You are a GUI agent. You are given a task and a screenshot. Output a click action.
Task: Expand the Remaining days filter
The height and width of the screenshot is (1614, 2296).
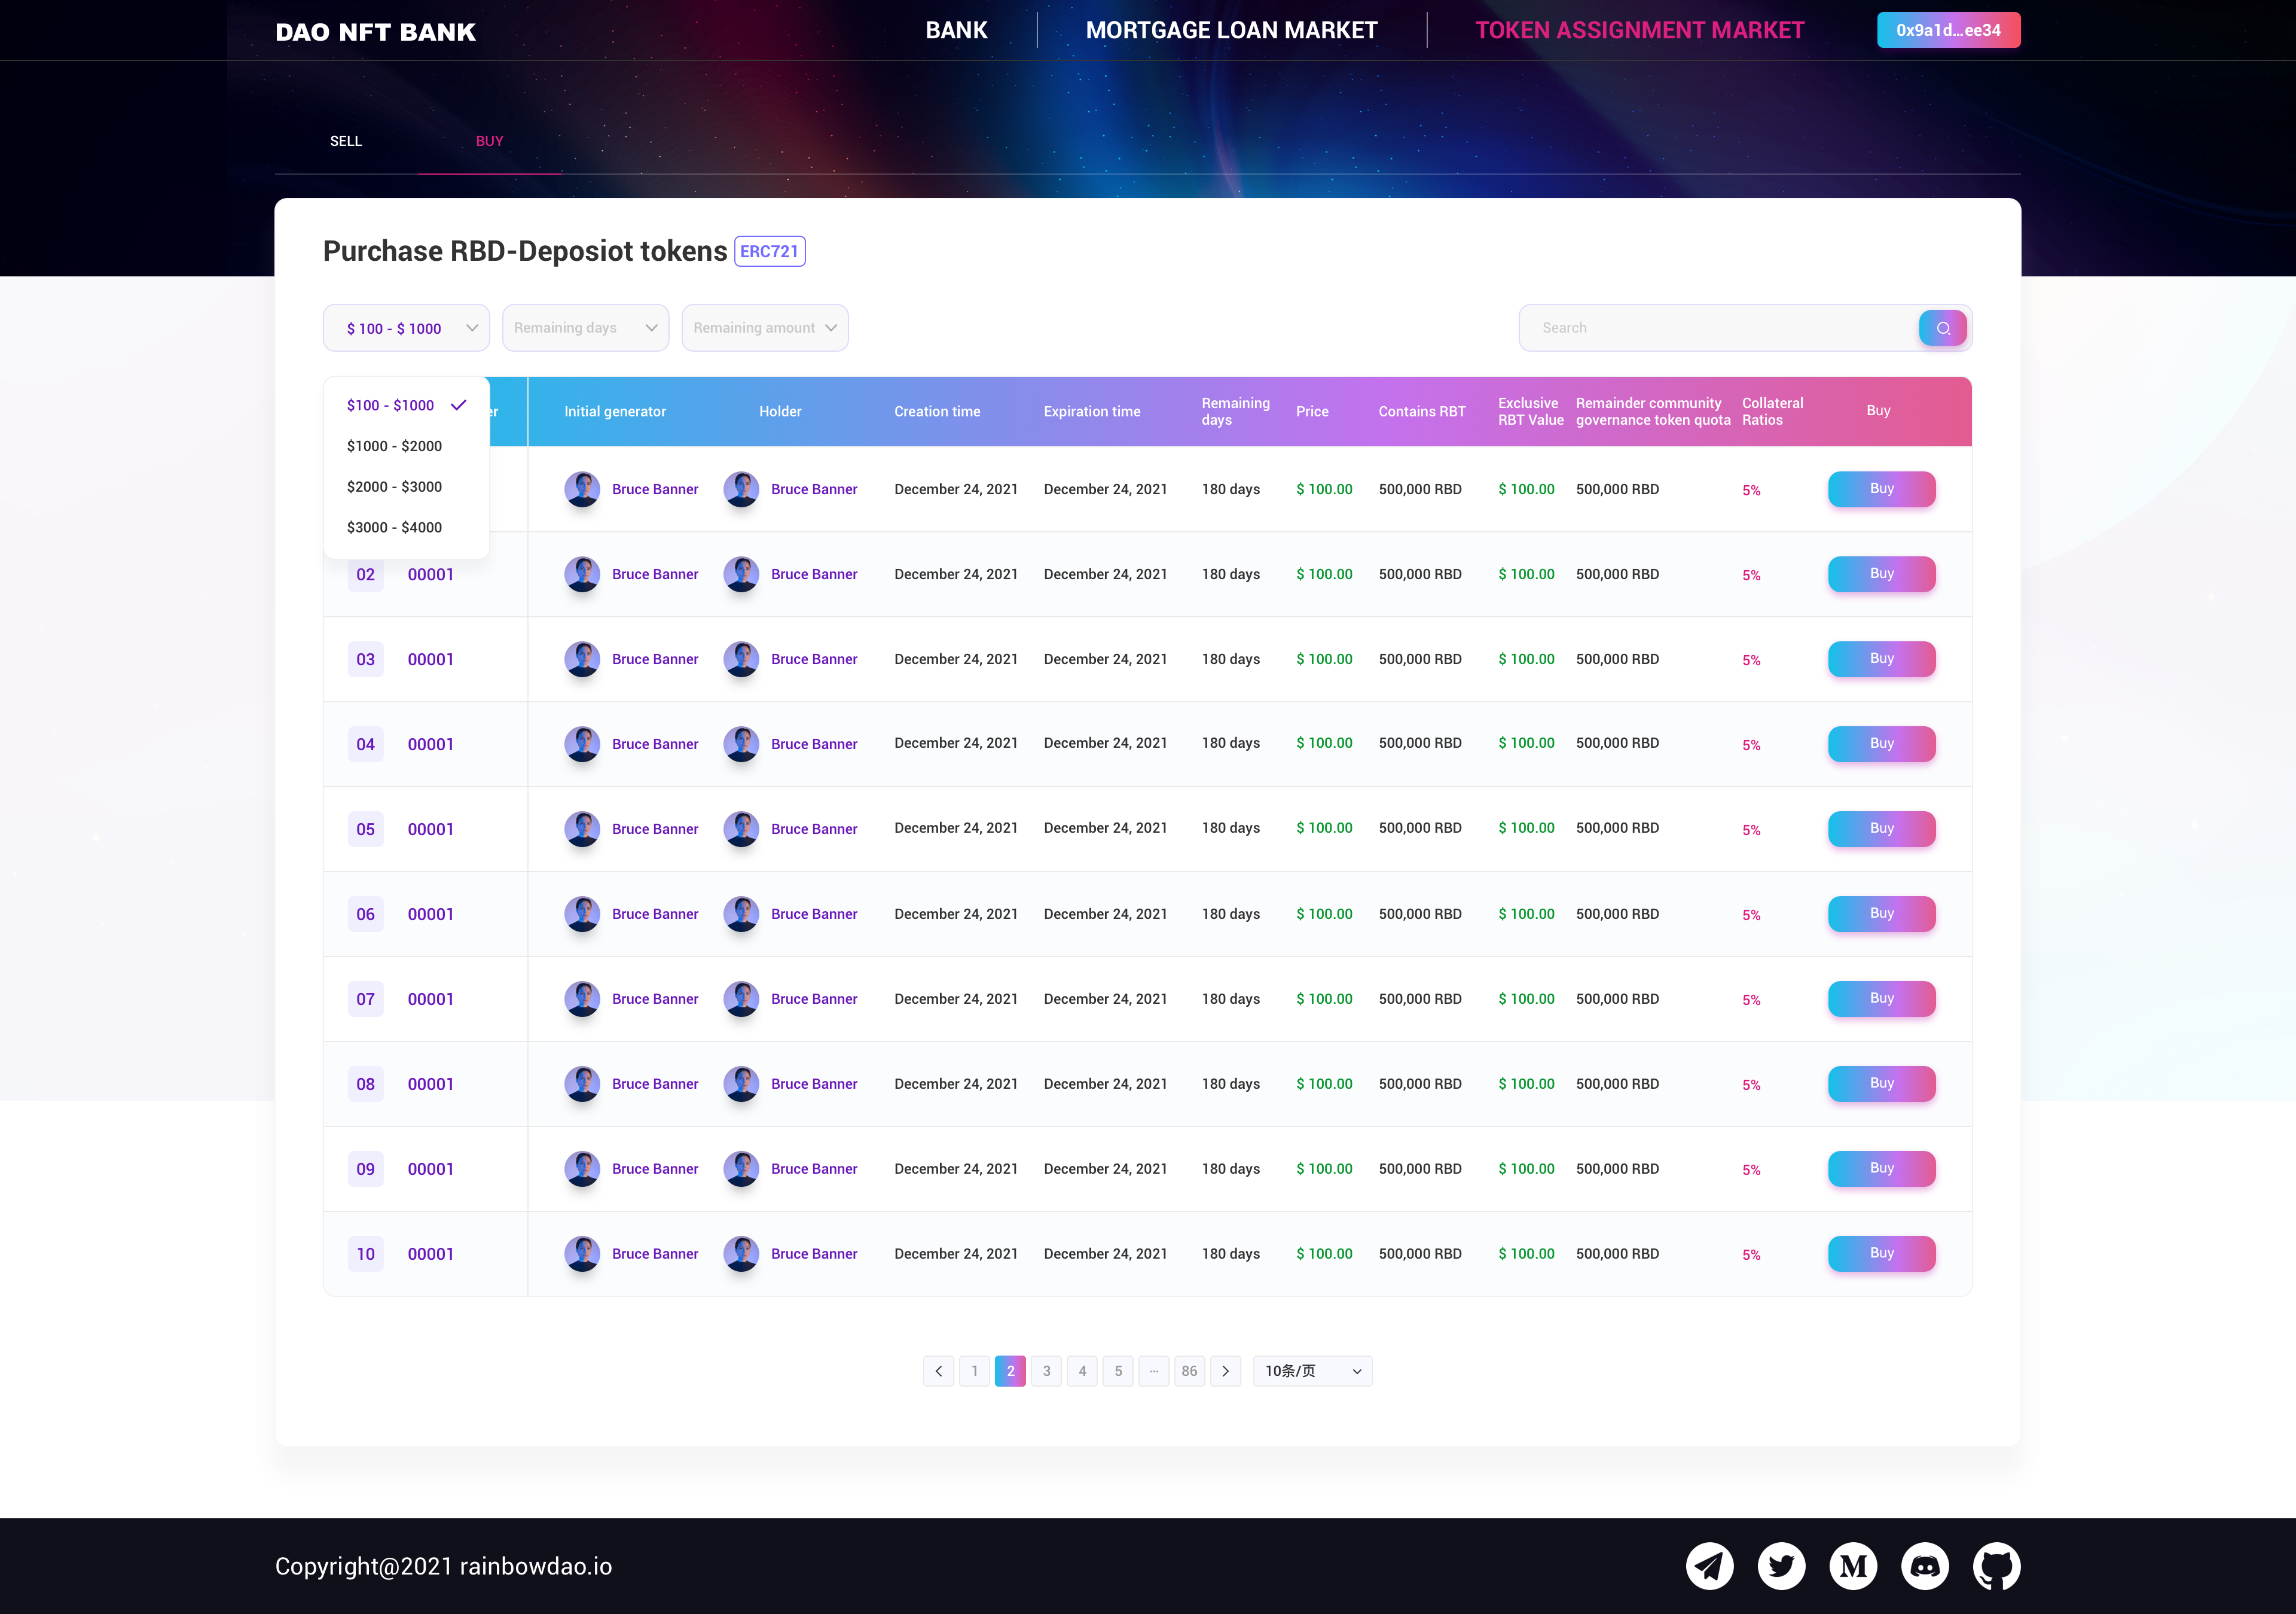click(585, 328)
